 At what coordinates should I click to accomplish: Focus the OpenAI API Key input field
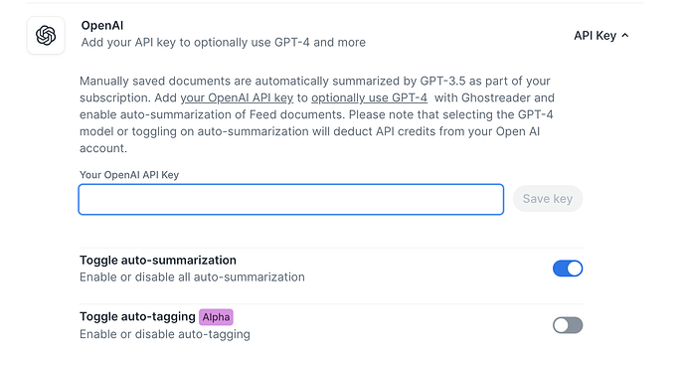pos(291,200)
